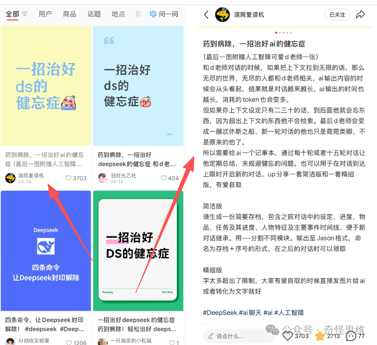Open the sort filter next to 全部

pyautogui.click(x=25, y=14)
